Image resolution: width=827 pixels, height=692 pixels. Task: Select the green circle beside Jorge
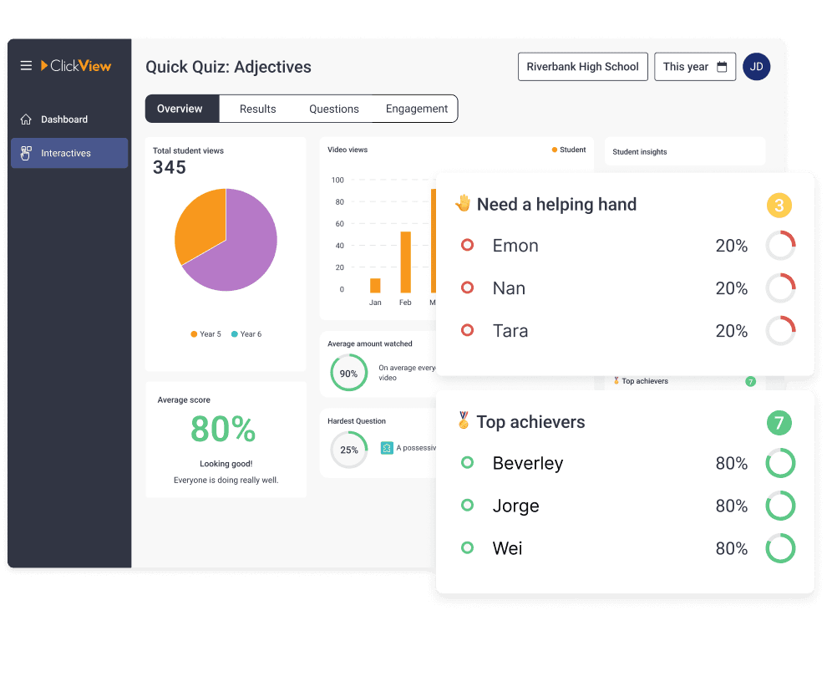point(468,505)
